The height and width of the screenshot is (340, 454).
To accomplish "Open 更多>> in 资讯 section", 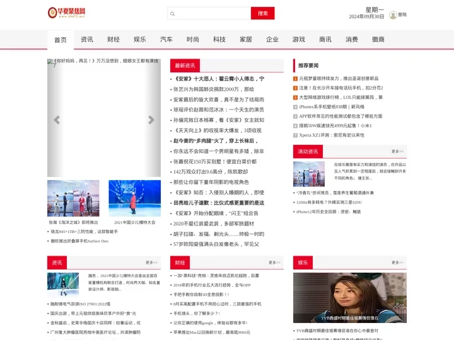I will 152,263.
